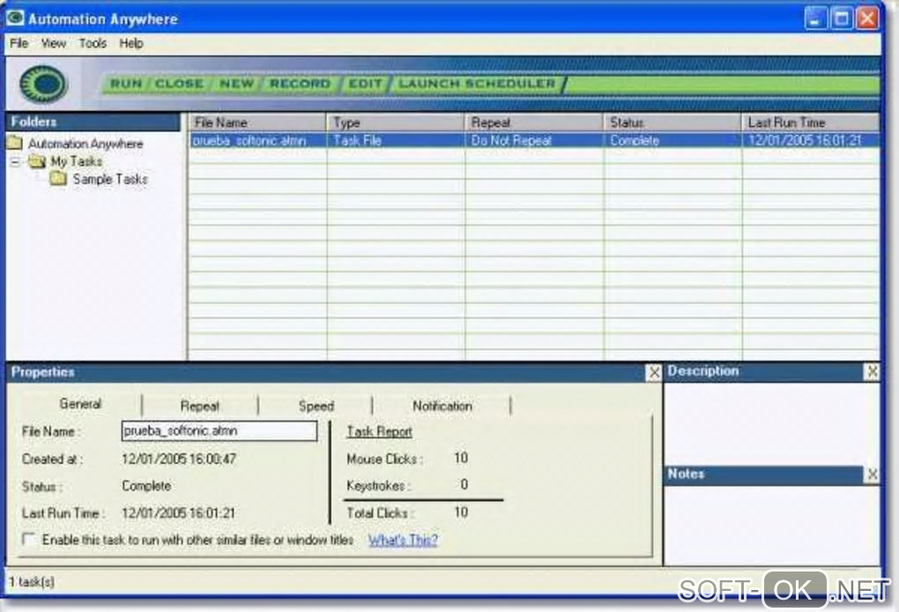Sort by the Last Run Time column header

810,122
